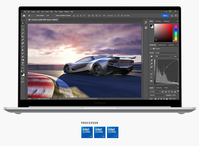
Task: Open workspace switcher dropdown
Action: click(177, 16)
